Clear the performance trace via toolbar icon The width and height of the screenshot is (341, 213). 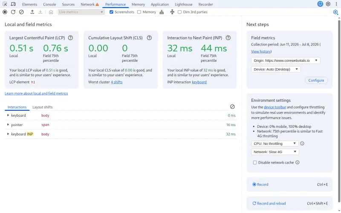coord(21,12)
